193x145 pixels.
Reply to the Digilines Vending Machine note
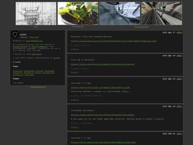coord(75,49)
